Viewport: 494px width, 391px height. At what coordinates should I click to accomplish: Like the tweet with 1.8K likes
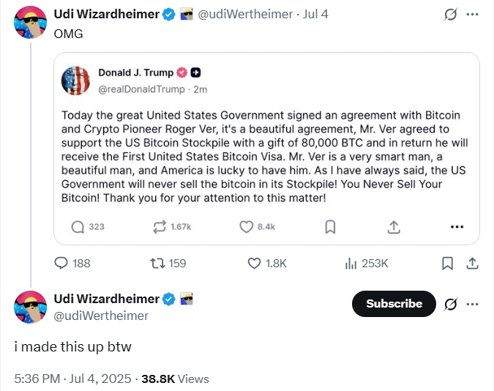pos(255,263)
